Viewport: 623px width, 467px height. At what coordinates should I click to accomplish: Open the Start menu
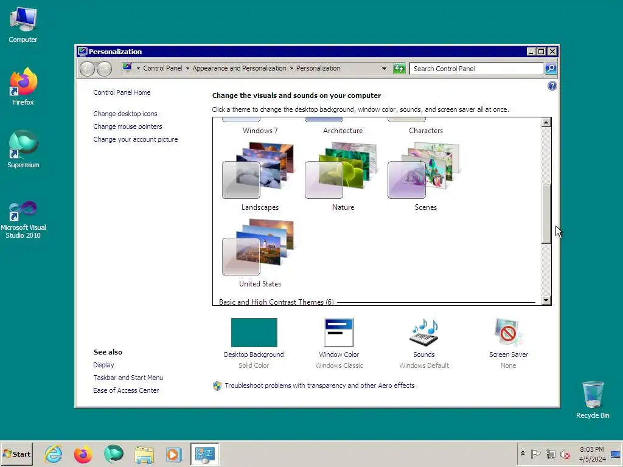16,454
